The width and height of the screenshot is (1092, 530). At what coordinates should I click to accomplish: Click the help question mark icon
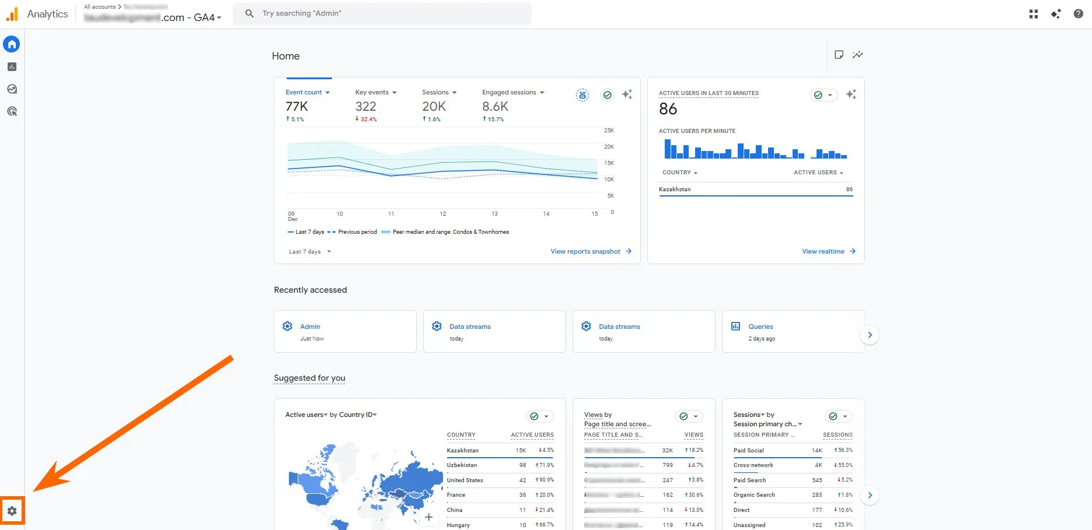click(1078, 14)
